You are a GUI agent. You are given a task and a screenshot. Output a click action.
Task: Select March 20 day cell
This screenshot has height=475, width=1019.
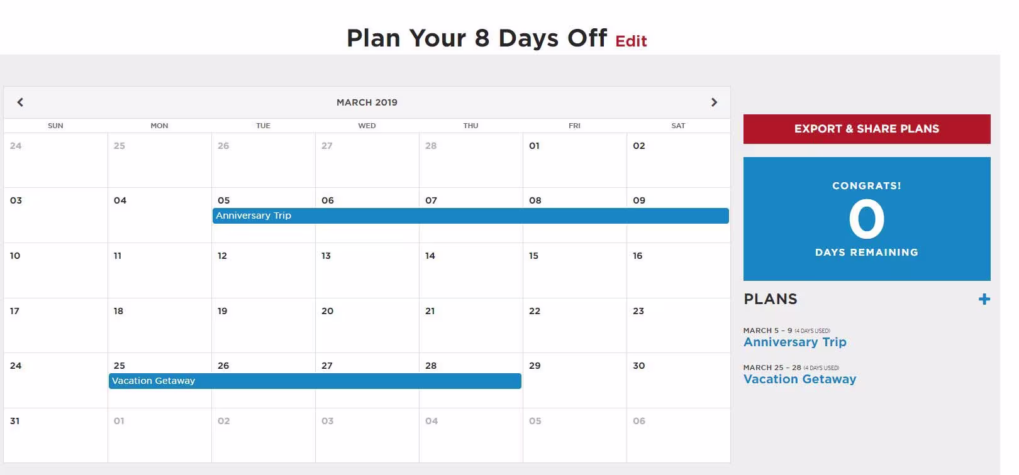367,325
